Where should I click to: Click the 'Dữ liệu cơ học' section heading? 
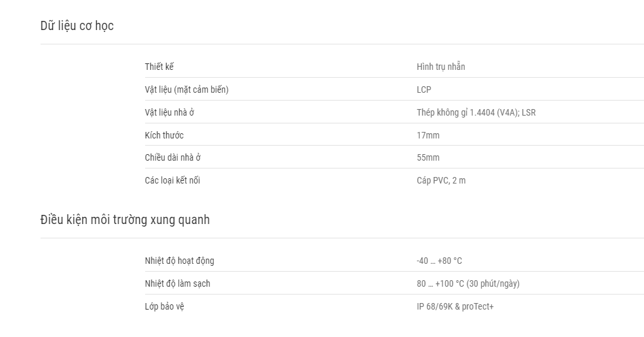pyautogui.click(x=76, y=26)
